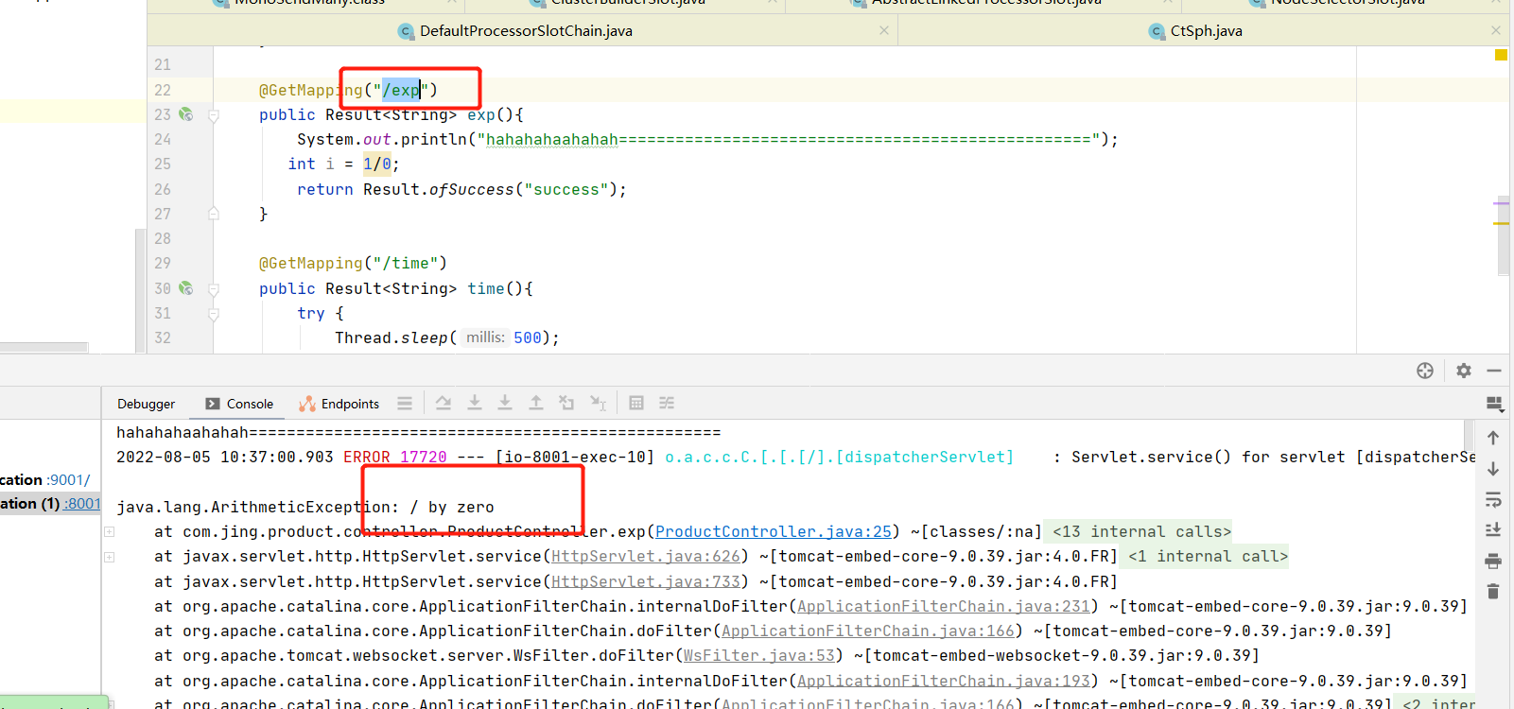Toggle Scroll to End in the console
The image size is (1514, 709).
click(x=1493, y=529)
